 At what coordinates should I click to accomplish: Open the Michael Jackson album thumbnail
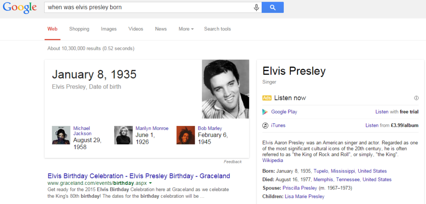(x=61, y=135)
